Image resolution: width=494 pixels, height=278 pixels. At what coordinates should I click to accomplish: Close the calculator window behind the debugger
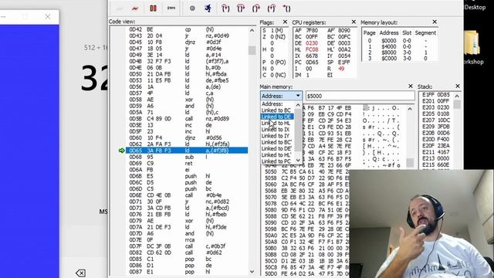pos(48,16)
